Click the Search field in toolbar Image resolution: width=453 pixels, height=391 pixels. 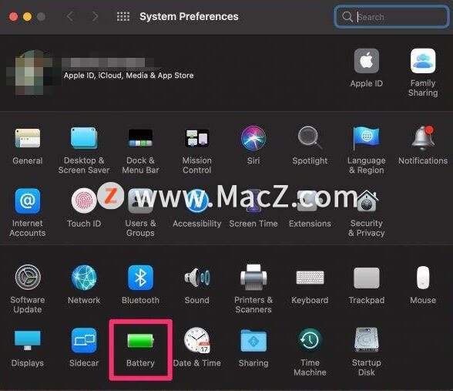tap(391, 17)
